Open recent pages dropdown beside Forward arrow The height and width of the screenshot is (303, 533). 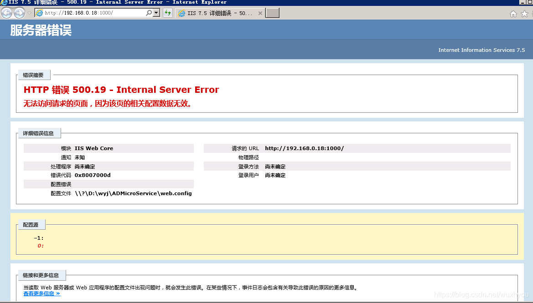coord(29,13)
